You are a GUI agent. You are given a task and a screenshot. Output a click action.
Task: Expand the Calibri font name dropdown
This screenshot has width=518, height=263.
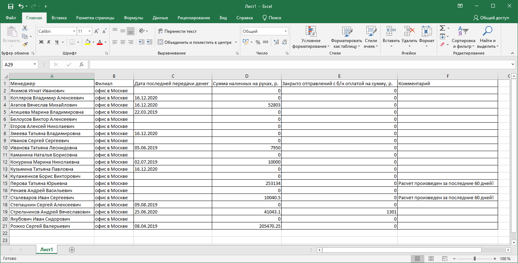coord(74,31)
